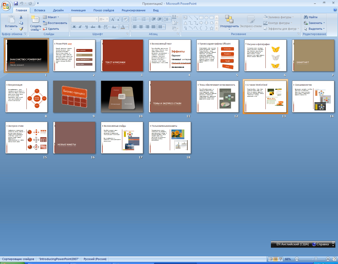Viewport: 338px width, 264px height.
Task: Fit slide to window status bar icon
Action: click(334, 259)
